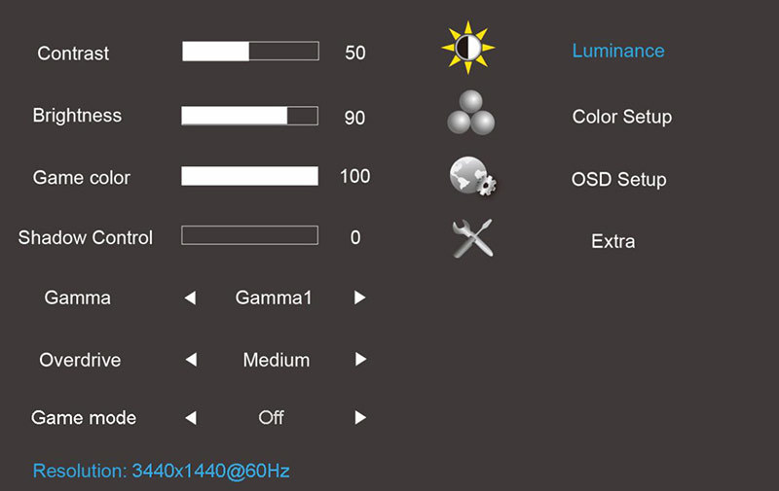Toggle Game mode with the left arrow
Screen dimensions: 779x491
[x=191, y=418]
